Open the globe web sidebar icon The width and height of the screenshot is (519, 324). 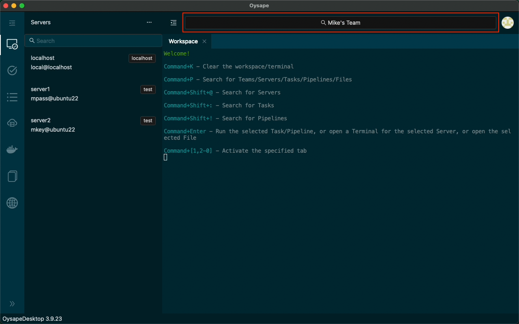point(12,203)
